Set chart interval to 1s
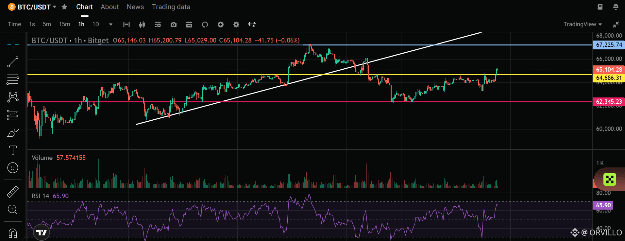This screenshot has height=241, width=625. 32,24
